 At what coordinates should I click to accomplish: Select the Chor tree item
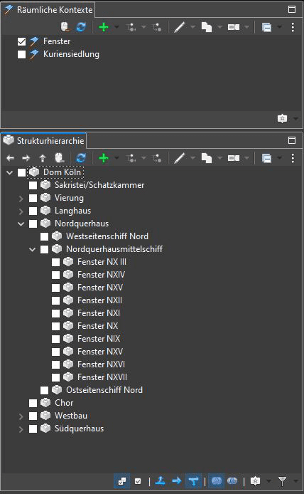click(64, 403)
